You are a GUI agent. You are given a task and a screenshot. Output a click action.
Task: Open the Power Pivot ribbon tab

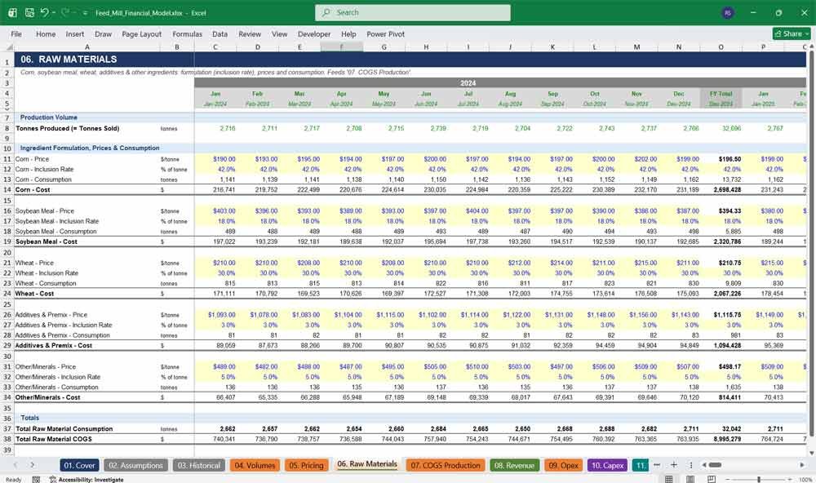pos(386,33)
